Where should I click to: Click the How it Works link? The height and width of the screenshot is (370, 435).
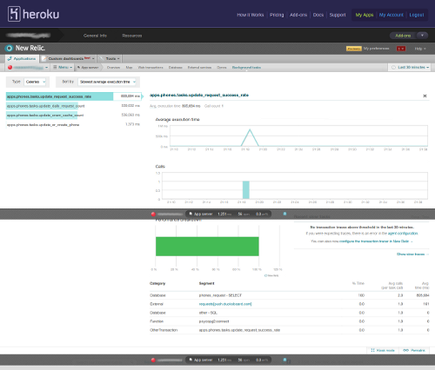point(251,15)
